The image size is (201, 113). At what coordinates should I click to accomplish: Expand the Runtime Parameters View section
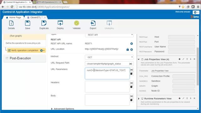[x=139, y=99]
